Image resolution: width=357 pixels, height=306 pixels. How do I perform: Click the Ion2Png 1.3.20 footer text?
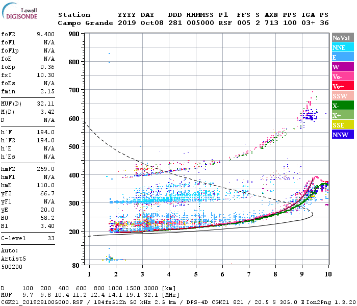point(331,302)
